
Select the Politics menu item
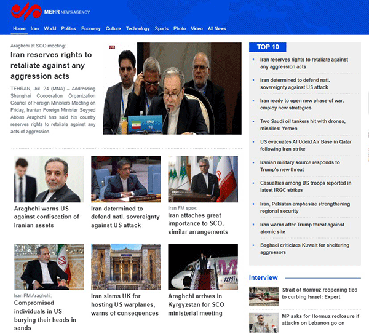click(68, 29)
